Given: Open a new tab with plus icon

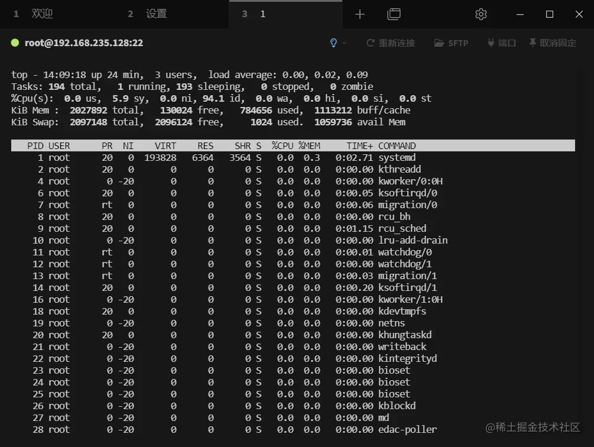Looking at the screenshot, I should [x=360, y=14].
